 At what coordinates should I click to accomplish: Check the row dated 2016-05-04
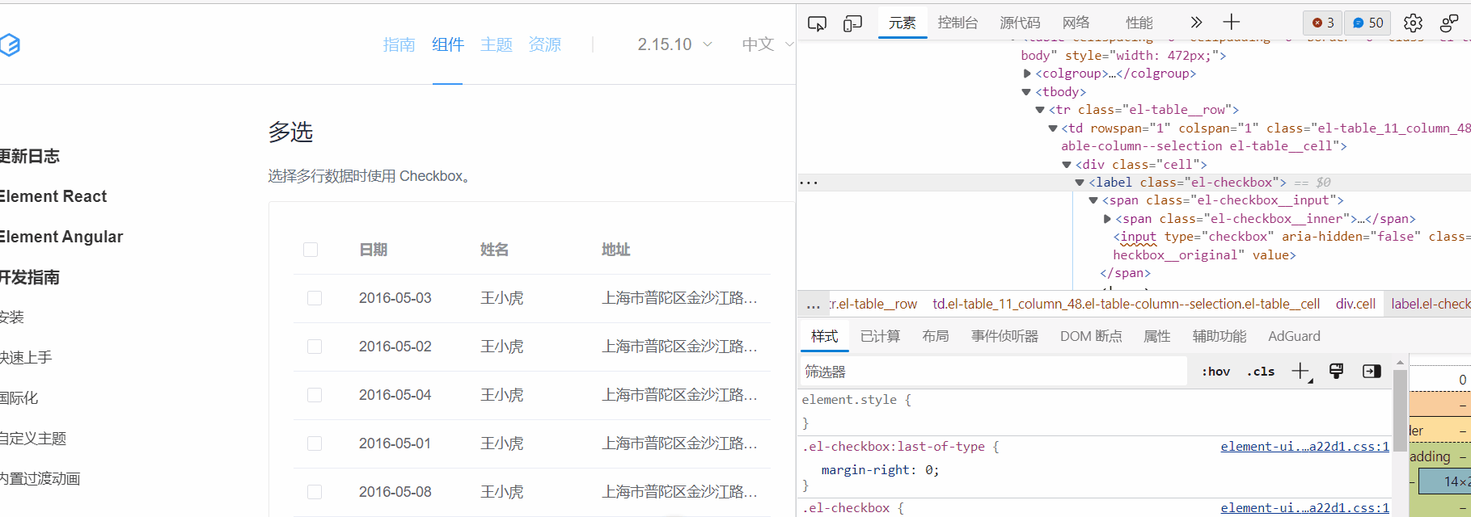[x=315, y=395]
